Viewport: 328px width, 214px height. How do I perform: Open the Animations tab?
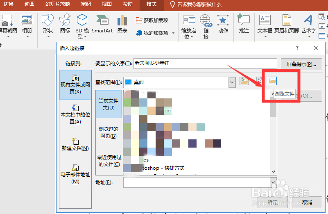29,4
